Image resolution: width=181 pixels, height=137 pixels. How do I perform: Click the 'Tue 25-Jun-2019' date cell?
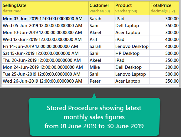(x=45, y=74)
